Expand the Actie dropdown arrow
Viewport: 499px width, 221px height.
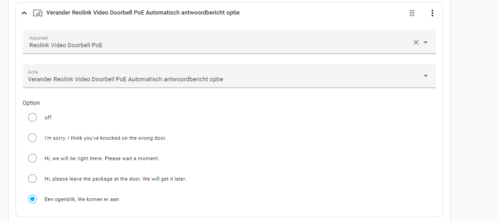coord(426,76)
